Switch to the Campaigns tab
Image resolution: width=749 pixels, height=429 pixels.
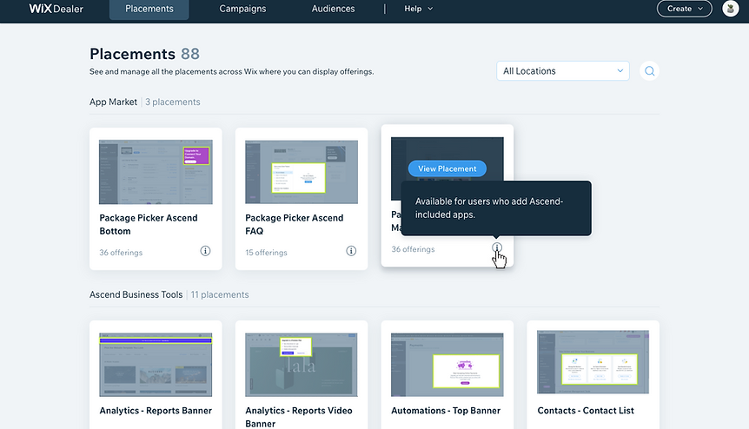click(x=242, y=9)
